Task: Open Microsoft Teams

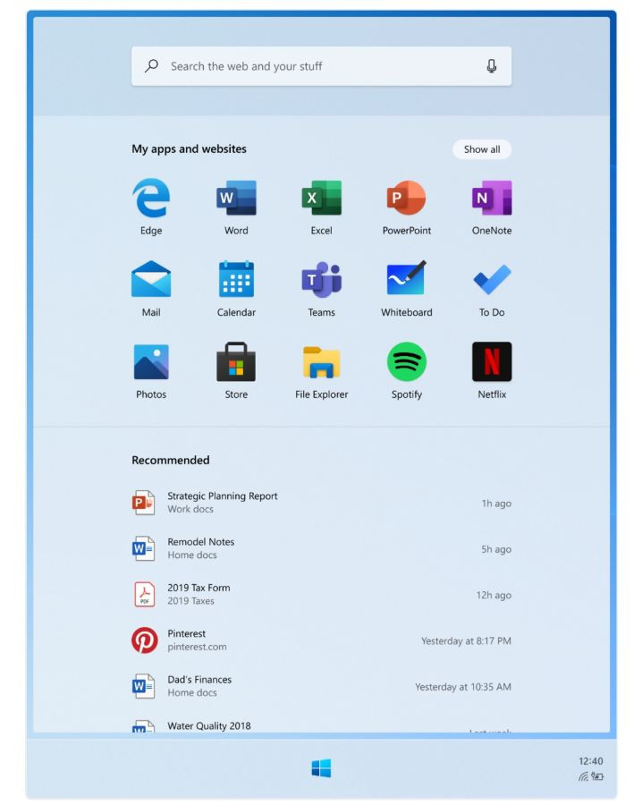Action: [x=321, y=280]
